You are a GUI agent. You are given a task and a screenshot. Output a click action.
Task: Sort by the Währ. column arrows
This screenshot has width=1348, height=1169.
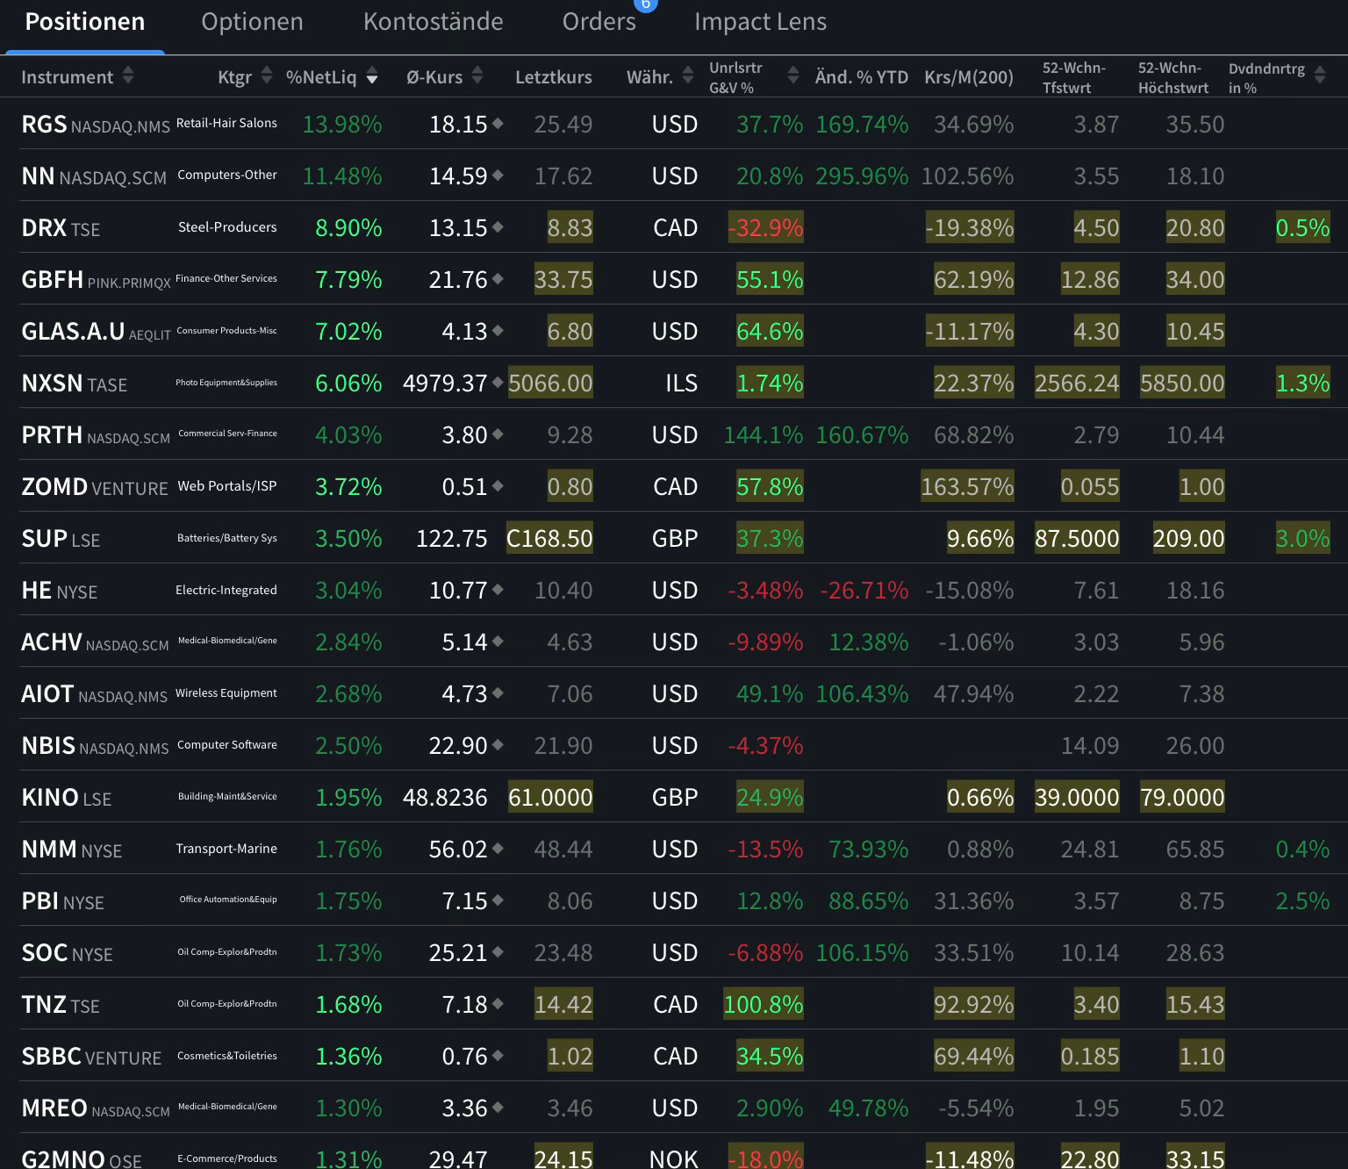click(688, 75)
